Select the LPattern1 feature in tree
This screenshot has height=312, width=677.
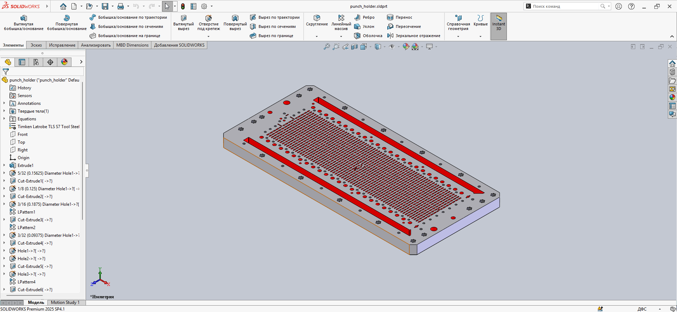tap(26, 212)
